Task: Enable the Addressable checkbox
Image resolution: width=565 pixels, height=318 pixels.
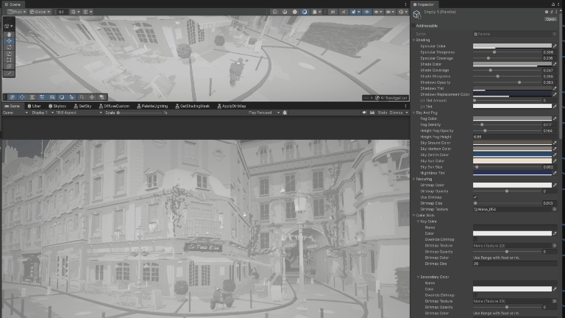Action: 413,26
